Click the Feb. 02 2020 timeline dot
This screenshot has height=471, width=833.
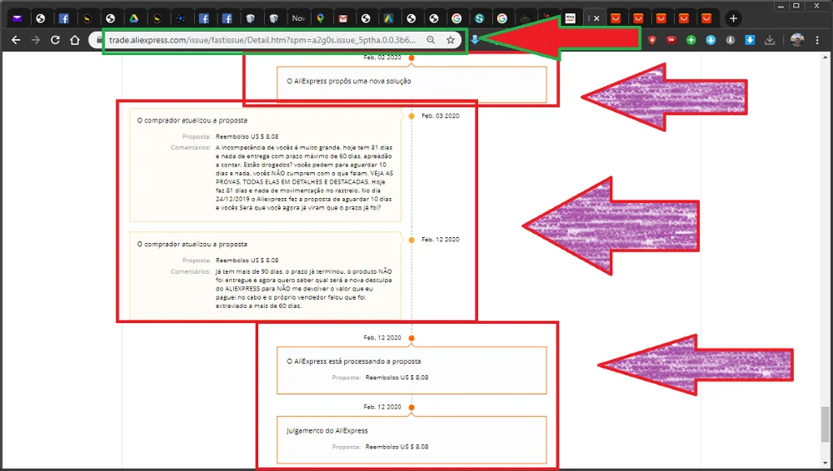(412, 57)
